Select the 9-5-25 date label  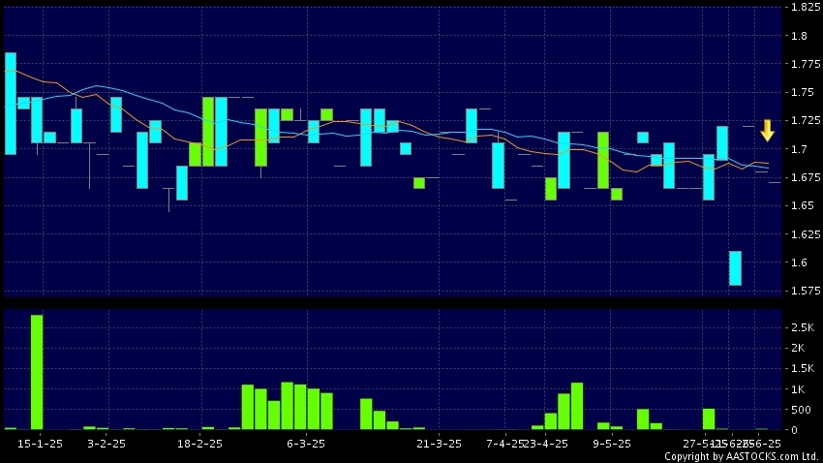tap(612, 444)
